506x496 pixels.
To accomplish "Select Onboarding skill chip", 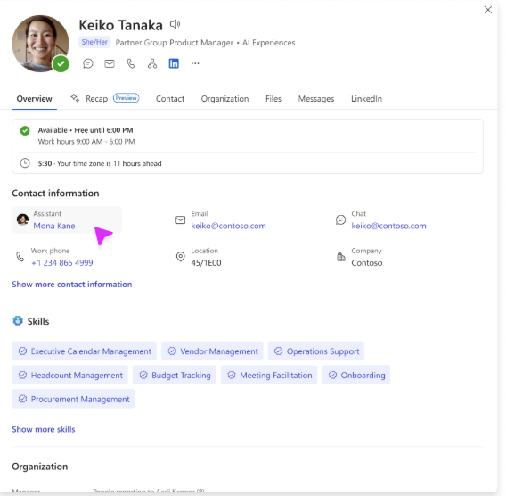I will click(356, 376).
